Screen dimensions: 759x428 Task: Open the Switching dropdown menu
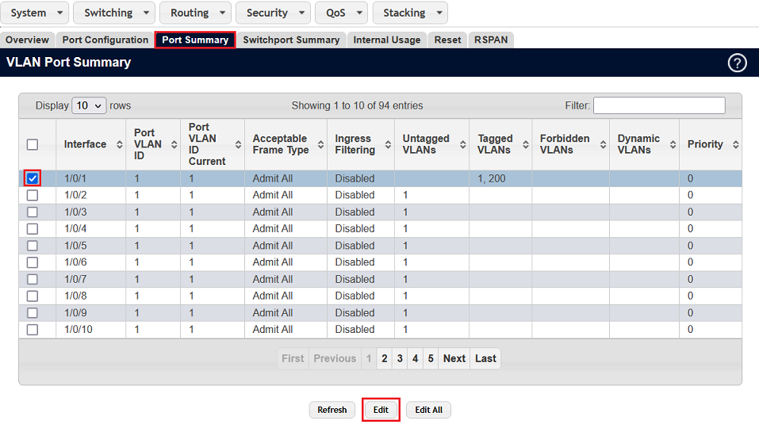click(x=114, y=13)
